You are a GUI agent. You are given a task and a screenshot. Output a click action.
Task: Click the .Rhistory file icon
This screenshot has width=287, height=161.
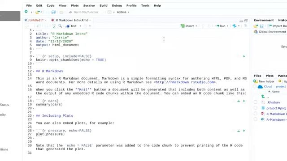point(263,102)
